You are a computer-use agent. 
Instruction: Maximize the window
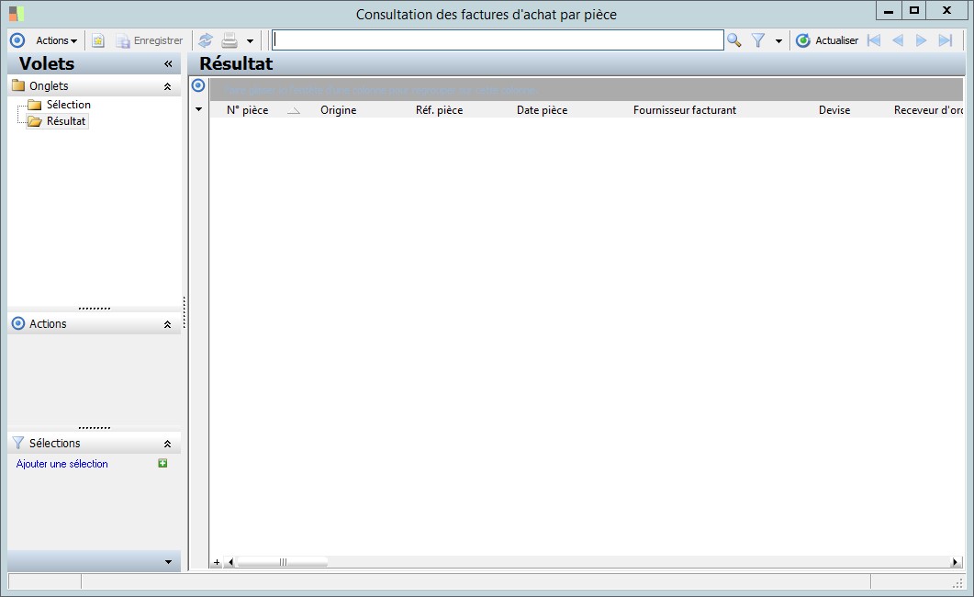click(913, 10)
